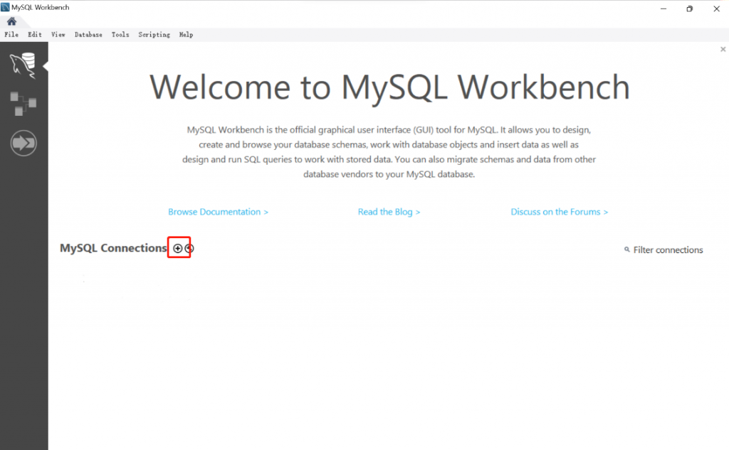Open Manage Connections wrench icon
Image resolution: width=729 pixels, height=450 pixels.
[x=189, y=248]
